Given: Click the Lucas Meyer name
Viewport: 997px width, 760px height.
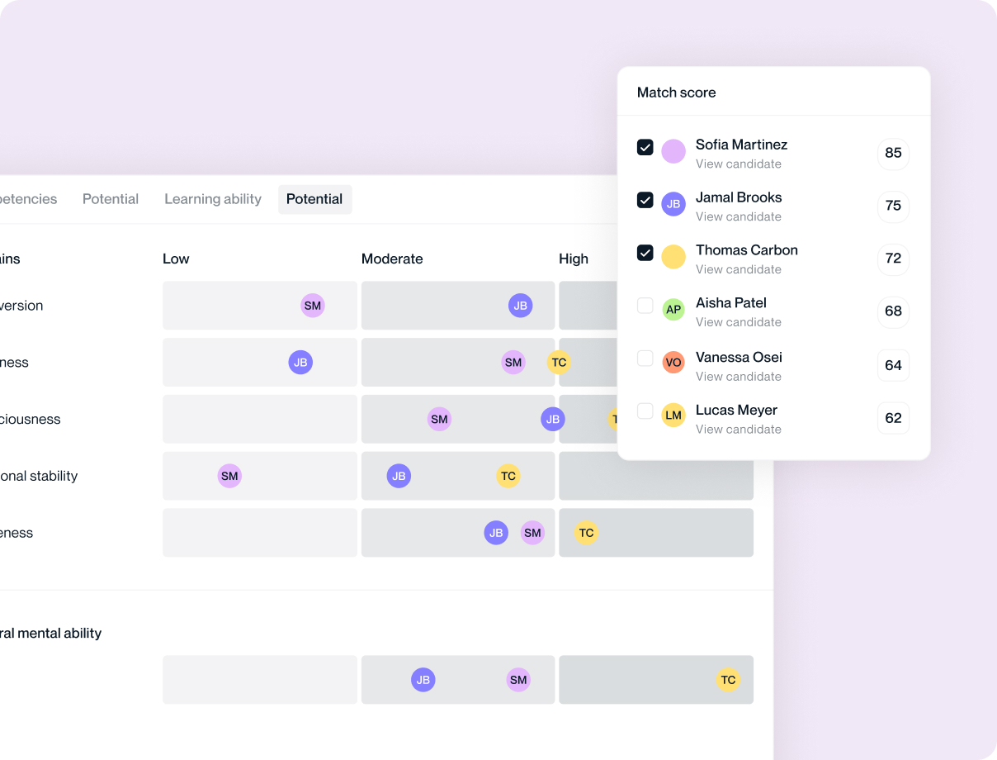Looking at the screenshot, I should click(736, 411).
